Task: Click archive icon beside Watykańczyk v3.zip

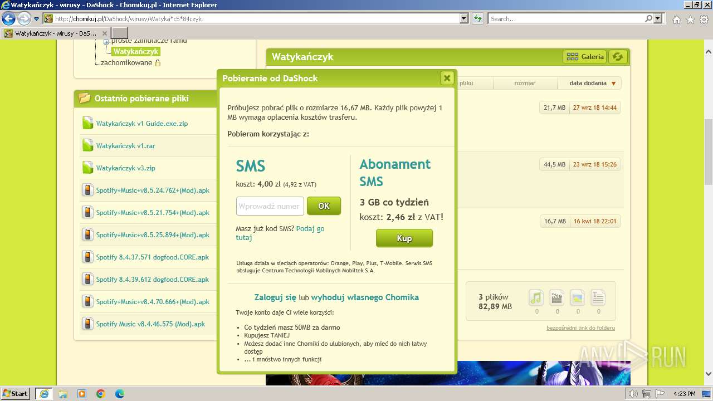Action: coord(87,168)
